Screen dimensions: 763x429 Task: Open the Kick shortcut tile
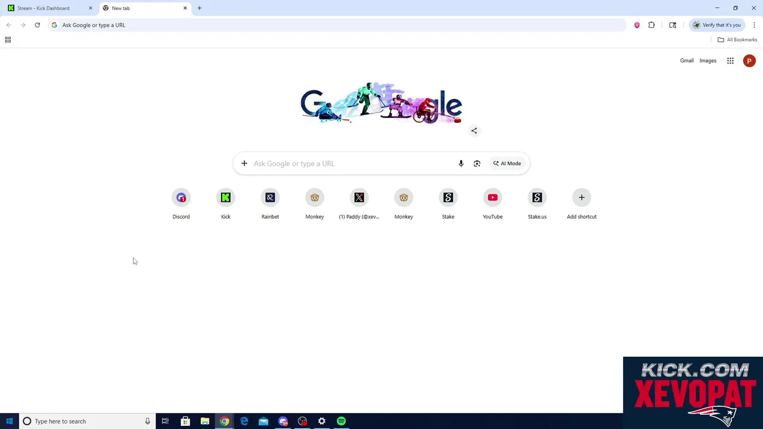[225, 204]
